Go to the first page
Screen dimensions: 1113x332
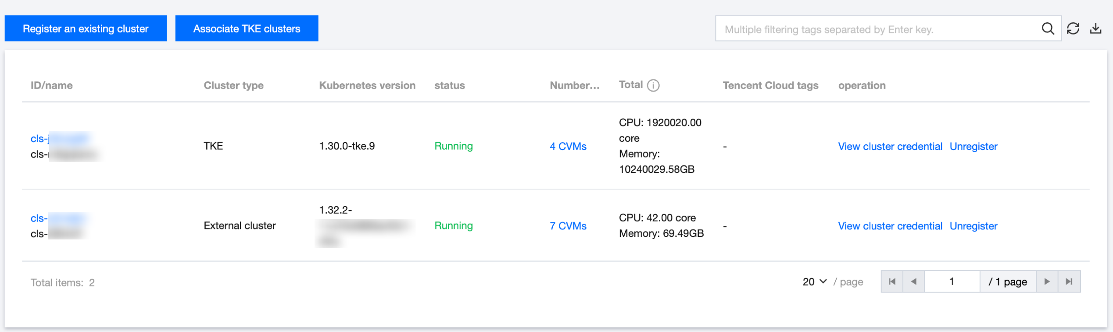(892, 282)
